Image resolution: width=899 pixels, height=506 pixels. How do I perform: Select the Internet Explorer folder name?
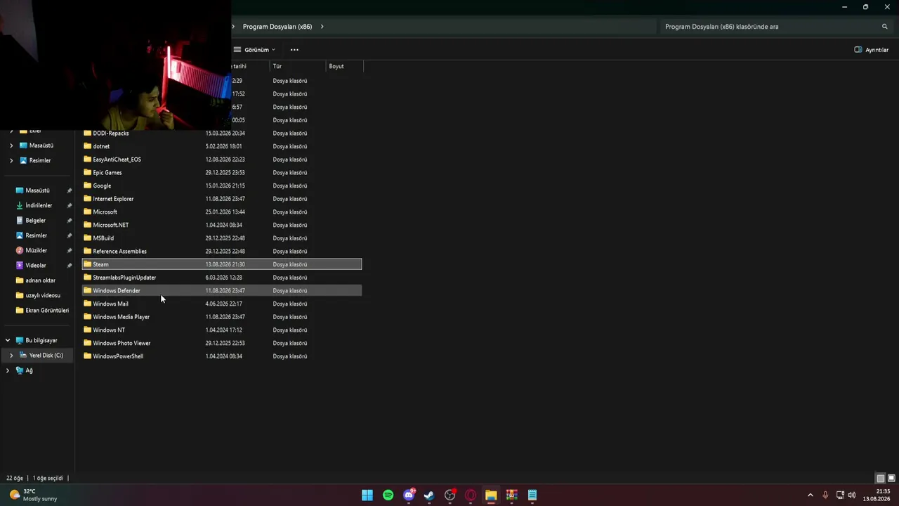click(x=113, y=199)
